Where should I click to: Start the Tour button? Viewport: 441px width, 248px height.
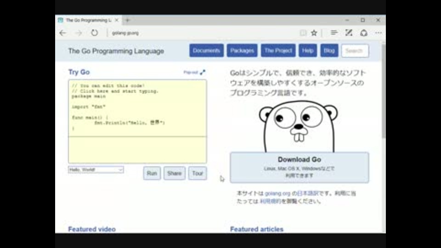tap(198, 173)
